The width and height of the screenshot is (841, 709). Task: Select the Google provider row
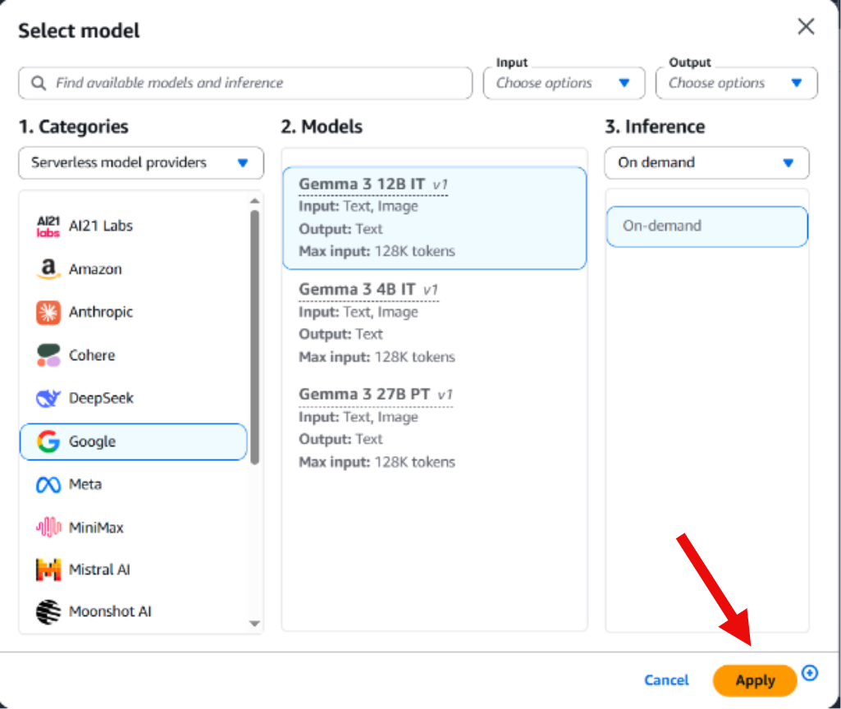133,441
